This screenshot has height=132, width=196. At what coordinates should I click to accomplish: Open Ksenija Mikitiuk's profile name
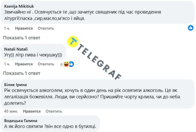pos(19,6)
